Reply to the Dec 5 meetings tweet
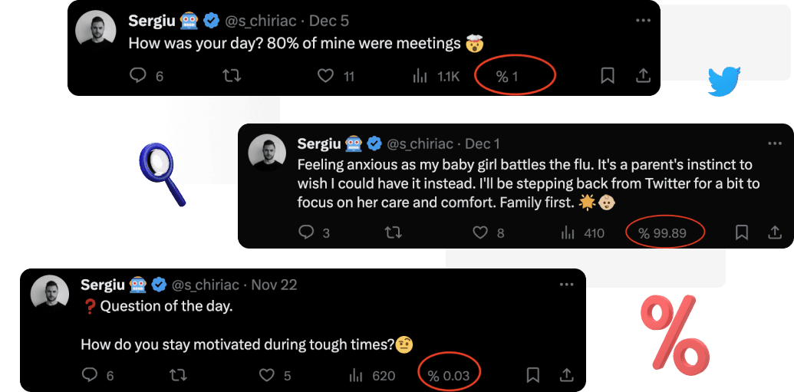Screen dimensions: 794x392 pos(138,75)
